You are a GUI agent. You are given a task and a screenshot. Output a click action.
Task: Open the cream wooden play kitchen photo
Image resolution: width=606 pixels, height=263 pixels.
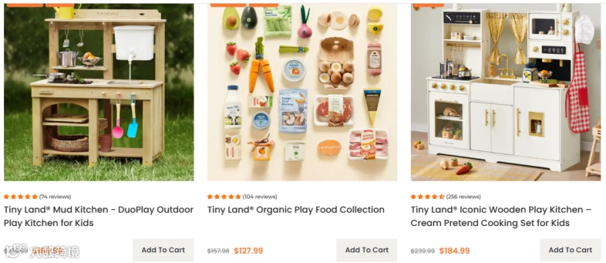click(x=506, y=92)
